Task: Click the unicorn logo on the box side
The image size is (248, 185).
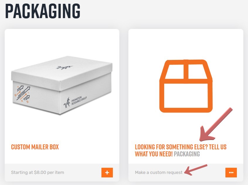Action: (x=67, y=103)
